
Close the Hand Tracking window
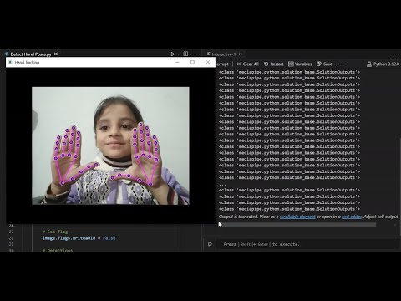[208, 62]
